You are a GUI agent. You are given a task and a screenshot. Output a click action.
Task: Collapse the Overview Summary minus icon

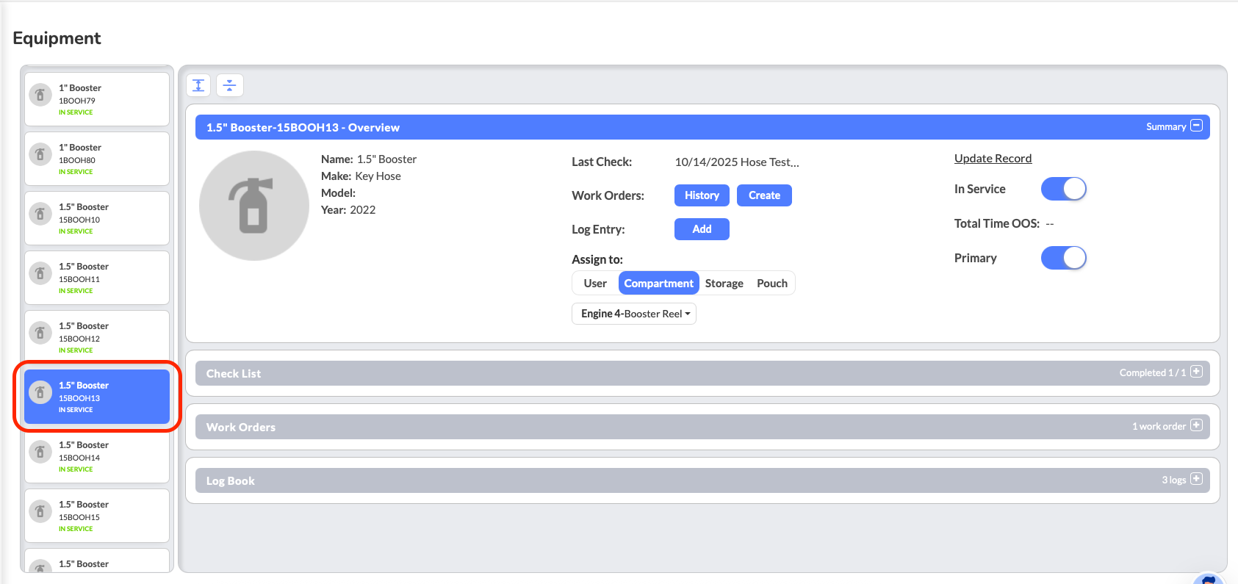click(x=1196, y=126)
